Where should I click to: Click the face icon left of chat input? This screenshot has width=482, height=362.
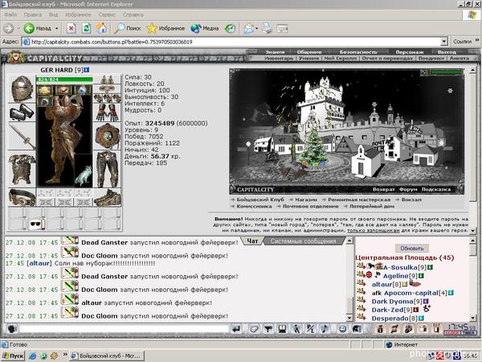[12, 329]
